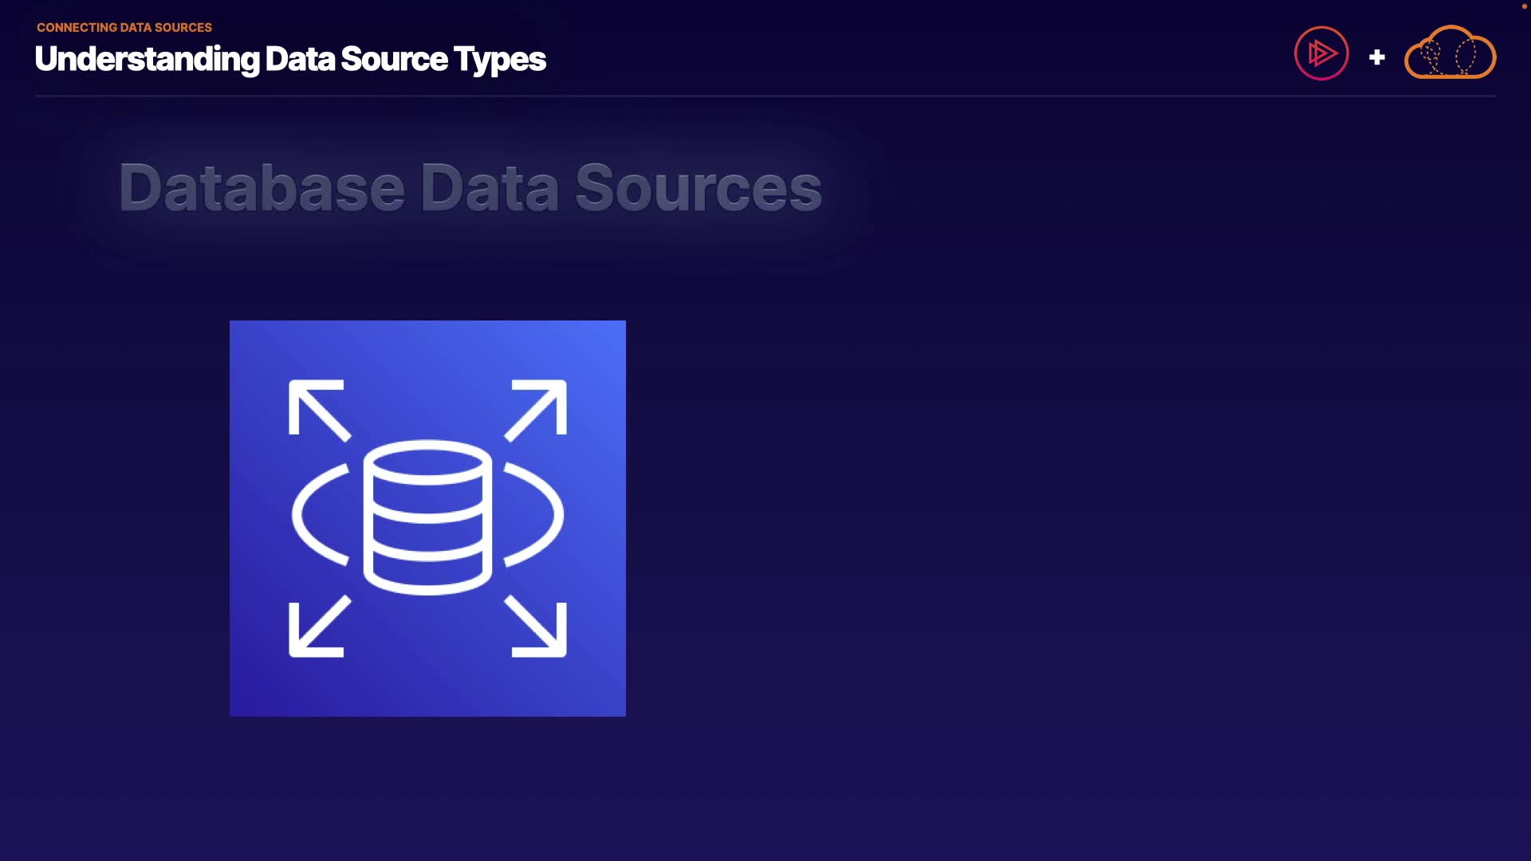Click the word 'Data' in the white title

[x=300, y=59]
